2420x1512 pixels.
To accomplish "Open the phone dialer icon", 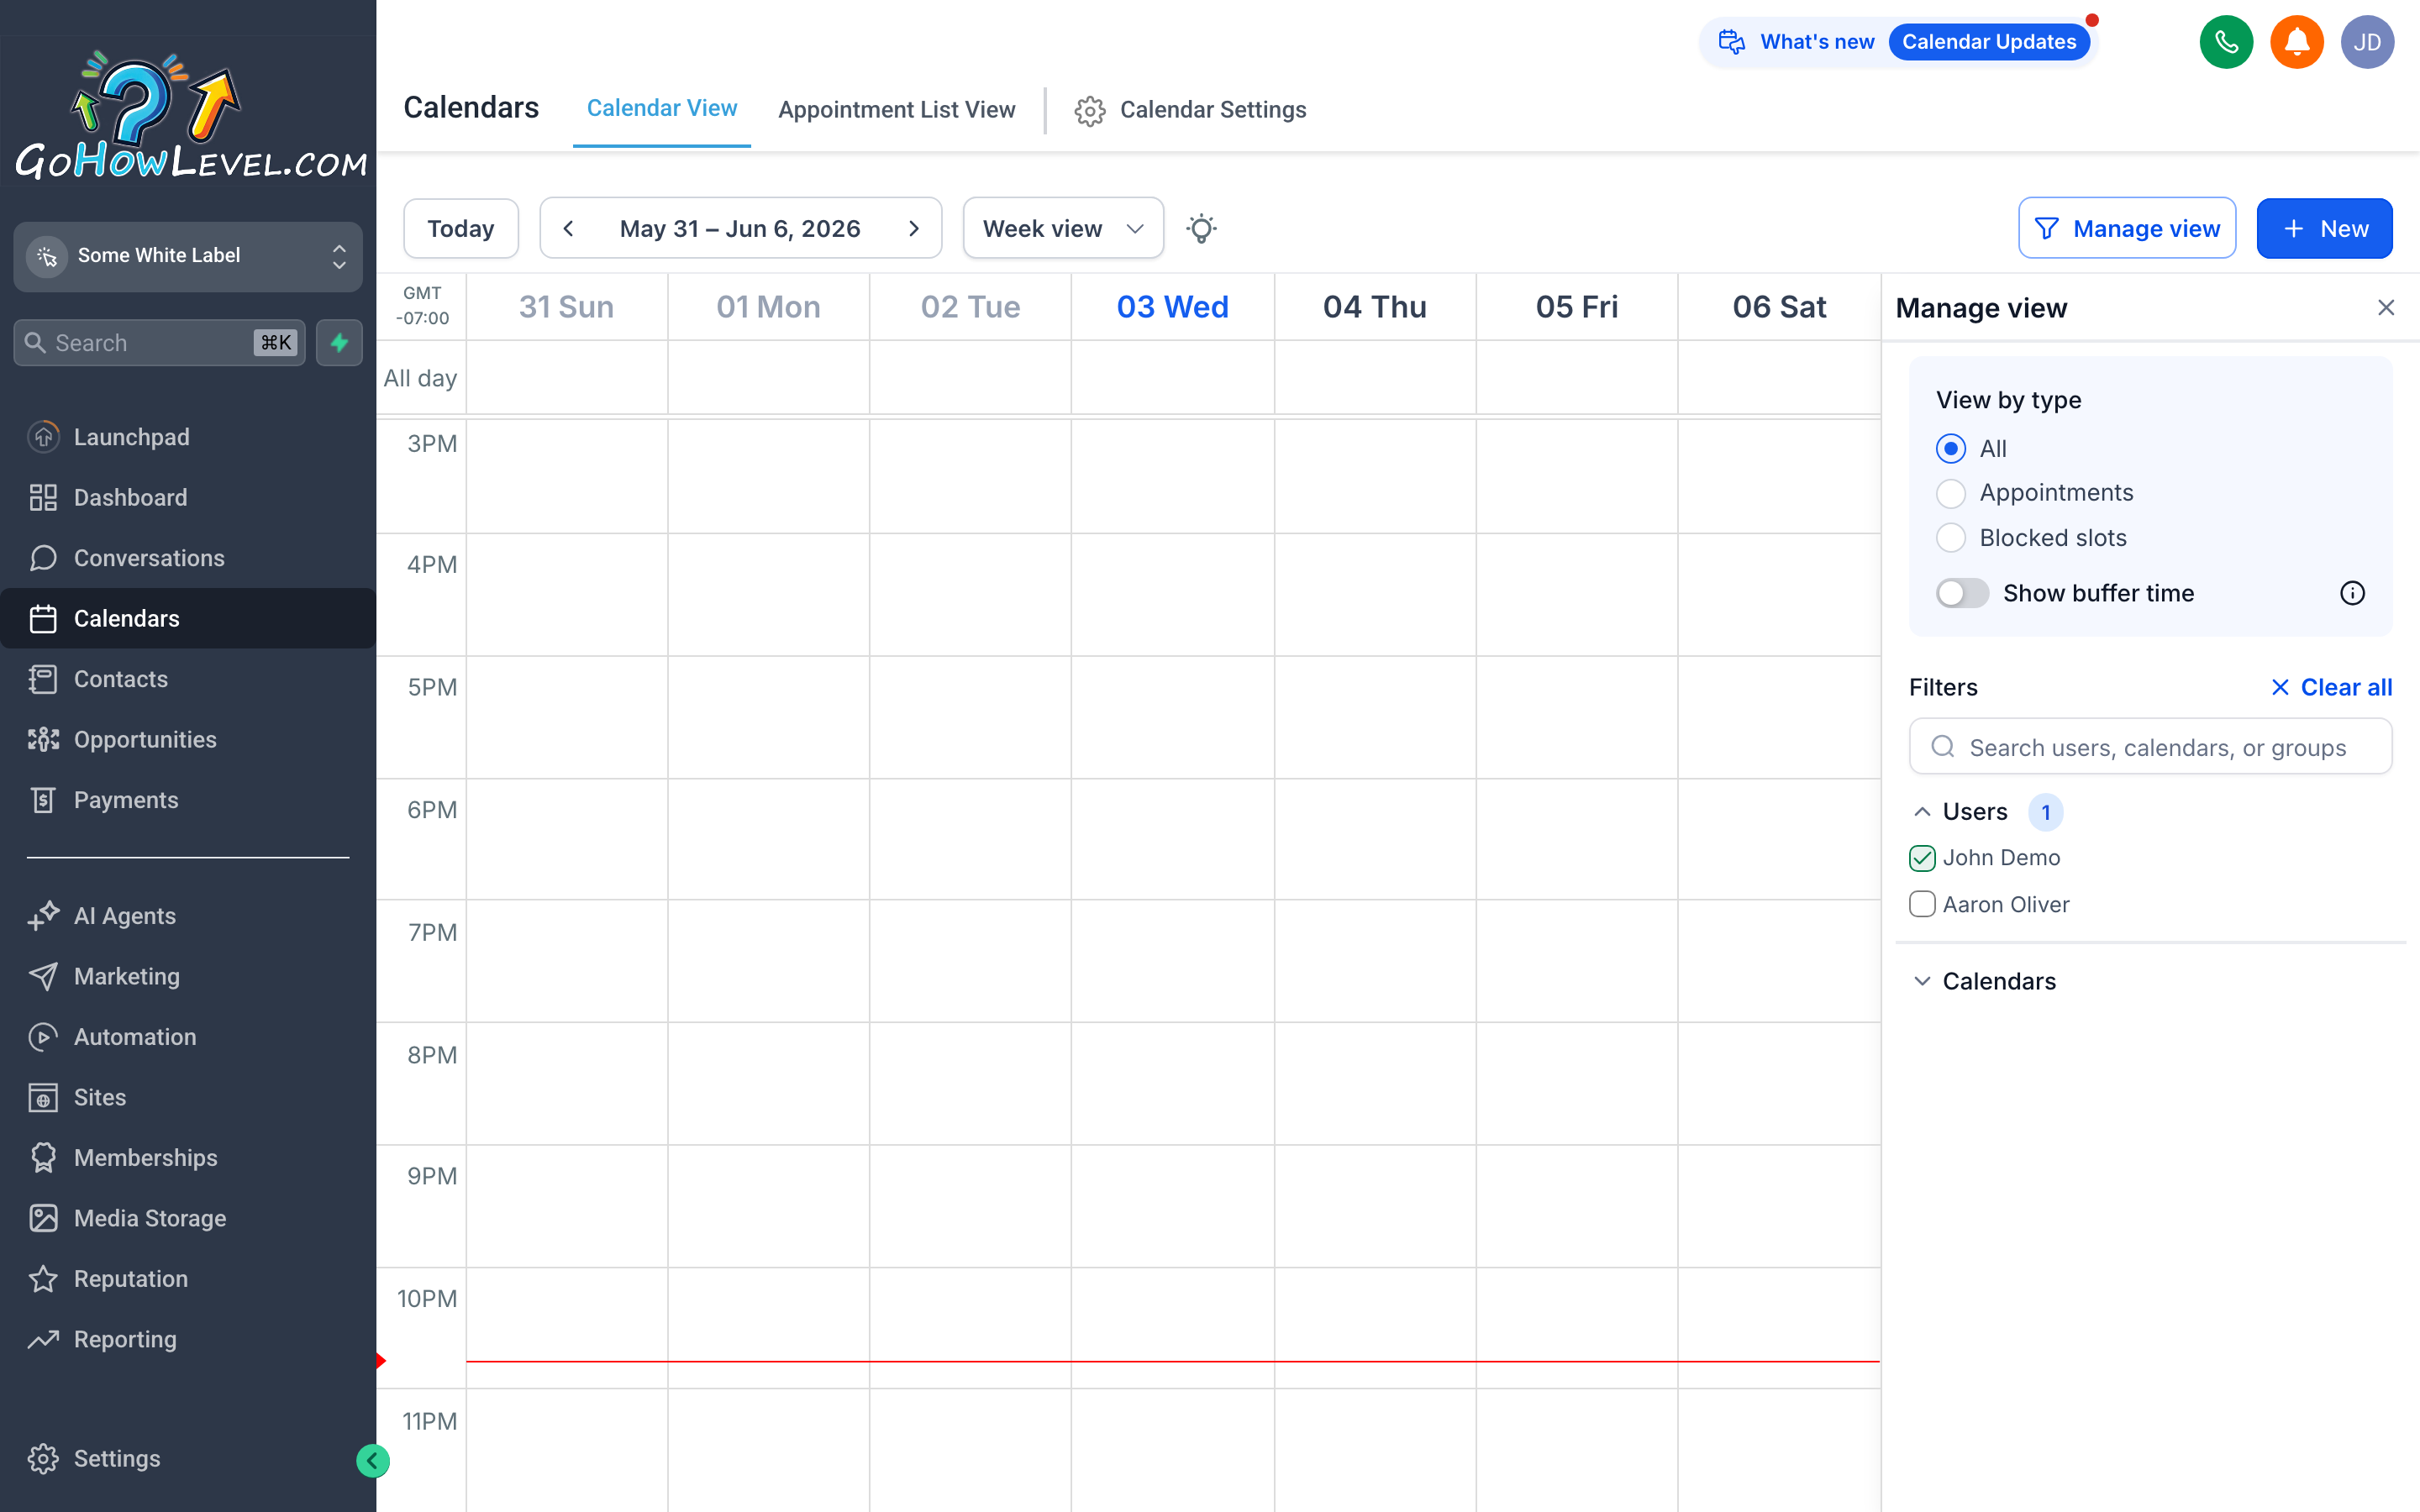I will pos(2226,42).
